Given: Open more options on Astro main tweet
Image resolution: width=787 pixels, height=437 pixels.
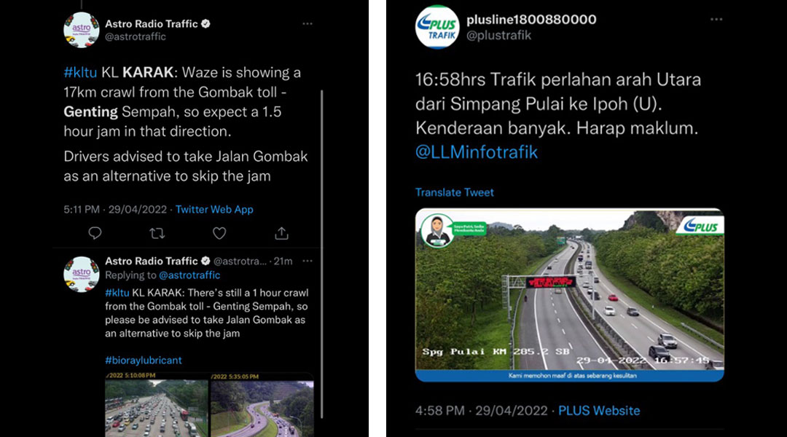Looking at the screenshot, I should coord(308,23).
